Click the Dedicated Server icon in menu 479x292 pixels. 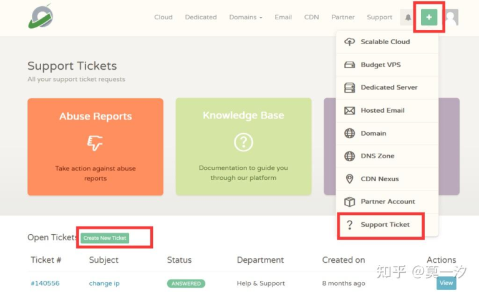point(349,88)
